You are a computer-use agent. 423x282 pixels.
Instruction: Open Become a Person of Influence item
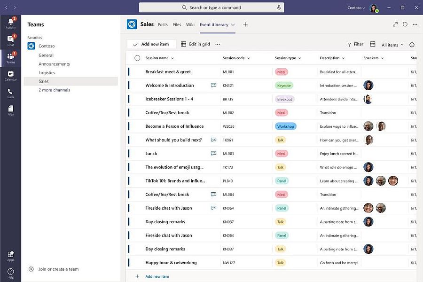point(174,126)
